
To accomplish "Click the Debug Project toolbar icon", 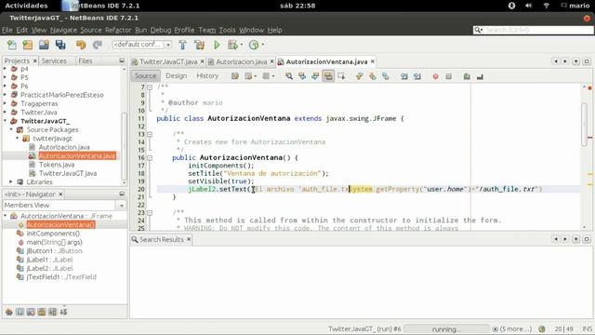I will (x=232, y=45).
